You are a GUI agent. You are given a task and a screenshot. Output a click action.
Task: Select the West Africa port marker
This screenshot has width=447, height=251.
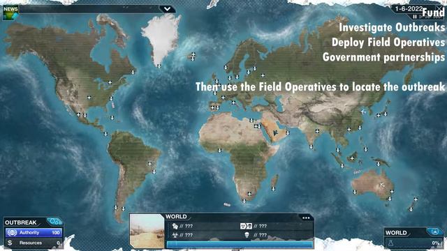click(x=219, y=151)
